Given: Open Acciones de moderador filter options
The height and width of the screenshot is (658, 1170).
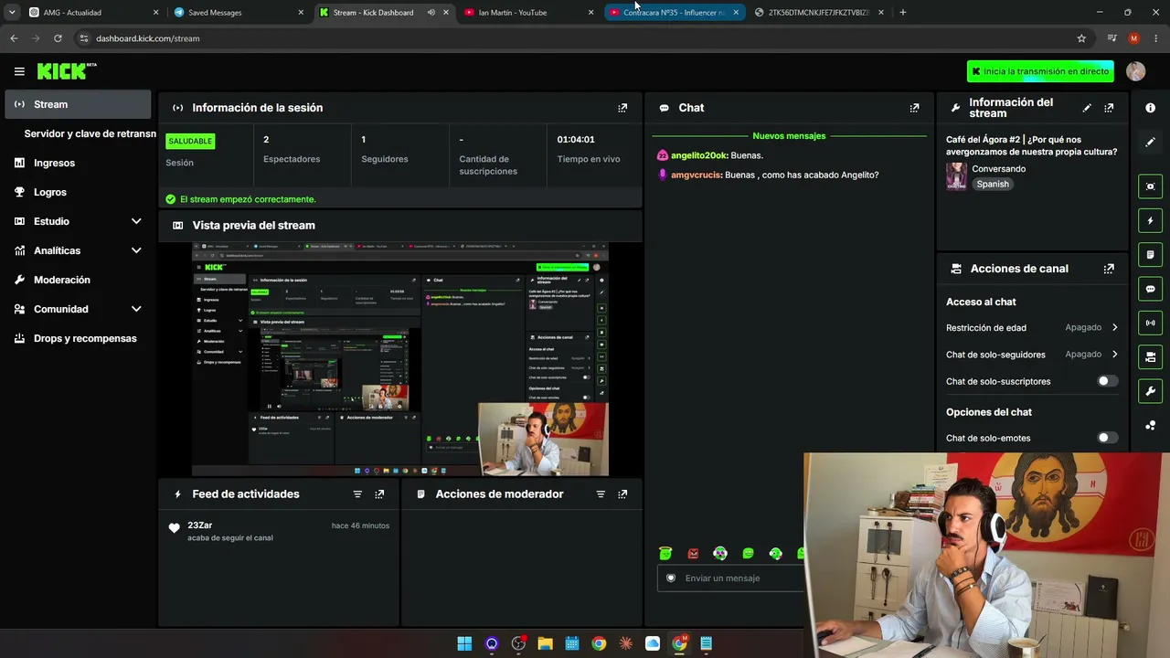Looking at the screenshot, I should (601, 494).
